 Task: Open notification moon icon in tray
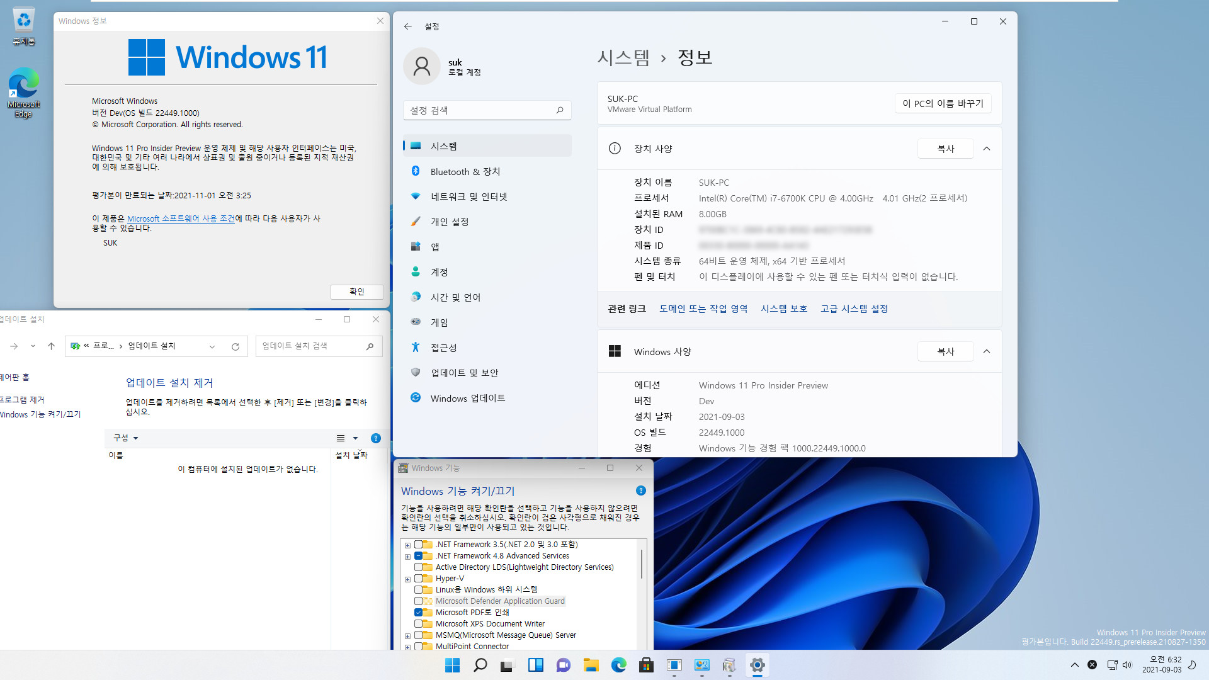(1192, 665)
